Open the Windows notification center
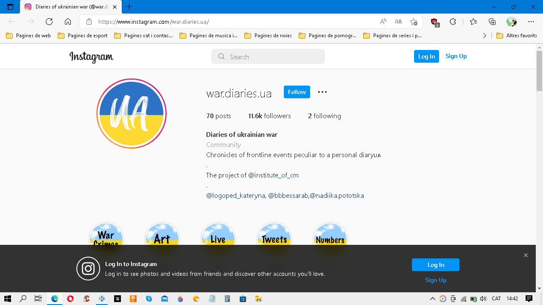Image resolution: width=543 pixels, height=305 pixels. (x=529, y=299)
